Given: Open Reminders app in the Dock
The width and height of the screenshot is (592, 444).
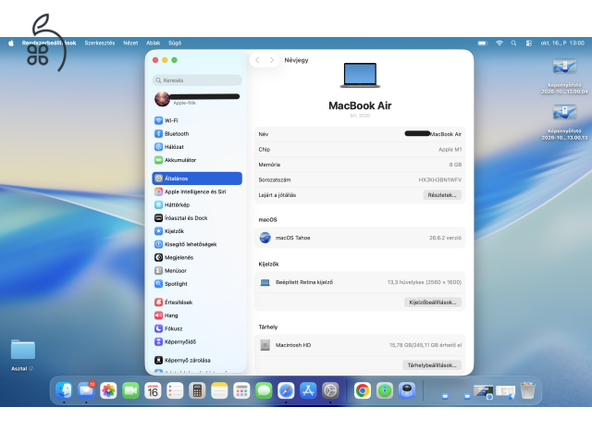Looking at the screenshot, I should (175, 390).
